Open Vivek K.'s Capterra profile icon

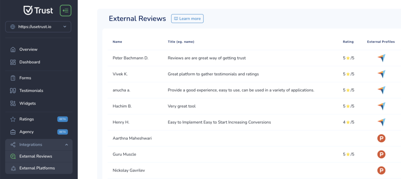click(381, 74)
